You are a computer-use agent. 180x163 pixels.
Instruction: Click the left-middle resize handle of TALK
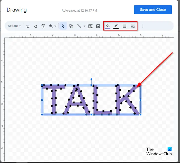[x=42, y=100]
